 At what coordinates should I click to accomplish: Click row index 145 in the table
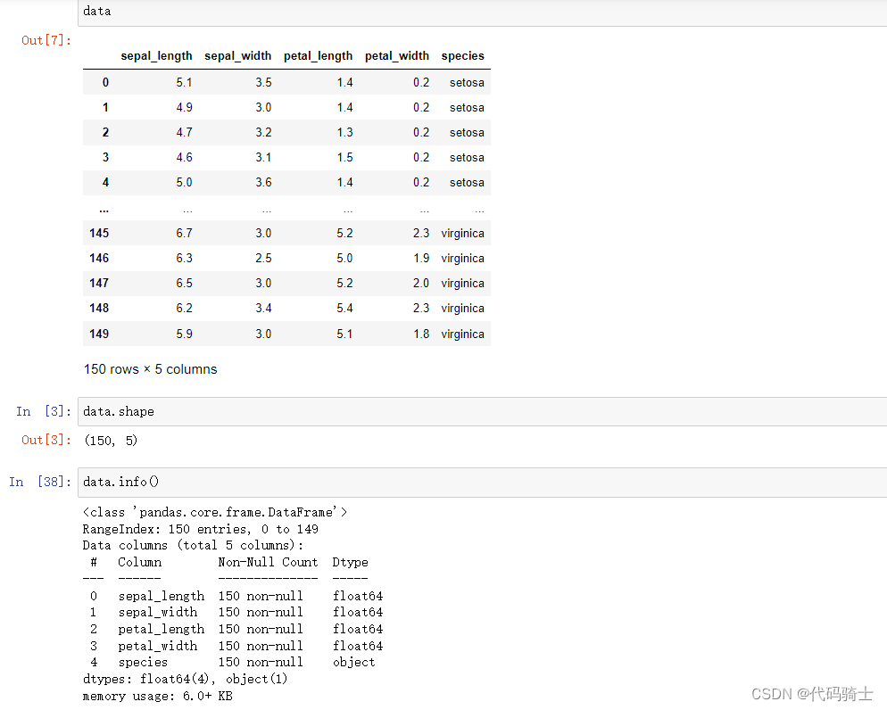coord(99,233)
